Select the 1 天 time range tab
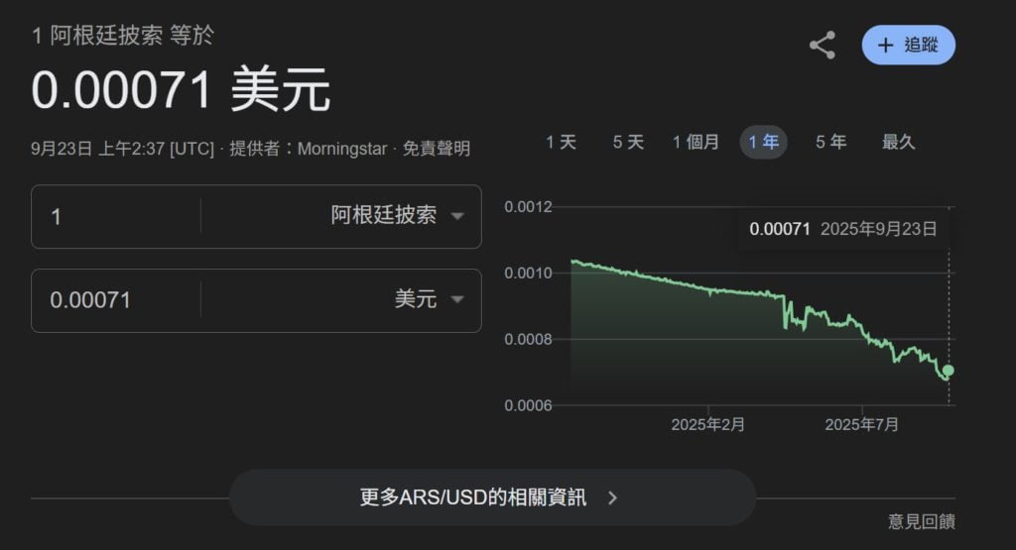1016x550 pixels. click(561, 143)
